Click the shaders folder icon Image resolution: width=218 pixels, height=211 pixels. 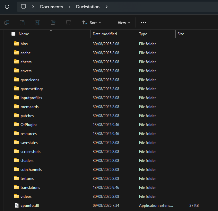pos(17,160)
